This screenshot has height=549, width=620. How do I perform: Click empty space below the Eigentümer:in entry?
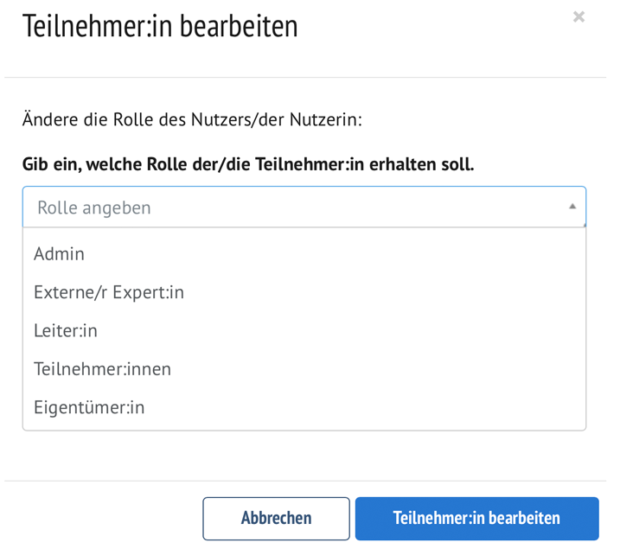point(303,425)
